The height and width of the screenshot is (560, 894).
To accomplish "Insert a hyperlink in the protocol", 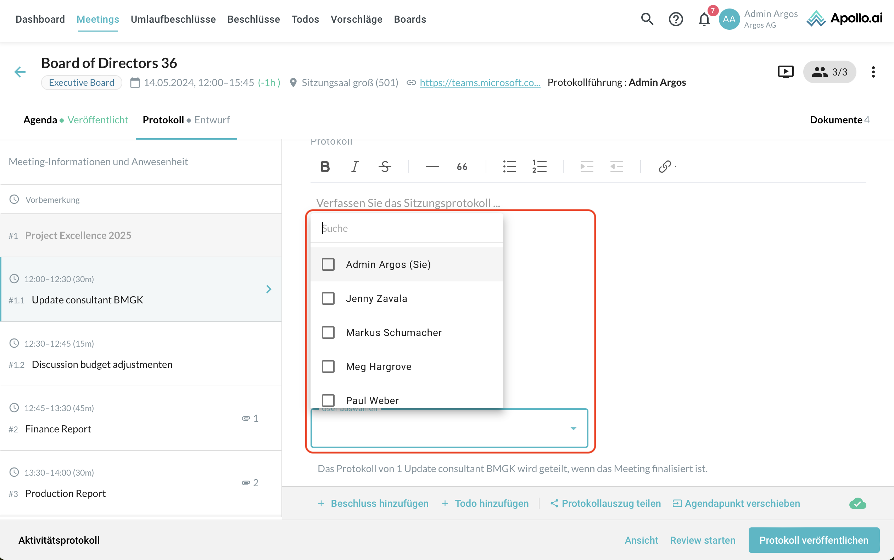I will pyautogui.click(x=665, y=167).
